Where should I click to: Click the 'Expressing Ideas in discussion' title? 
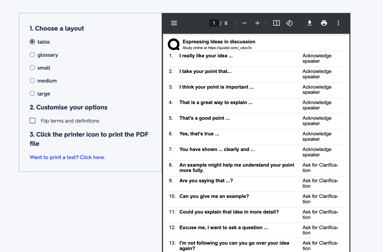(219, 42)
